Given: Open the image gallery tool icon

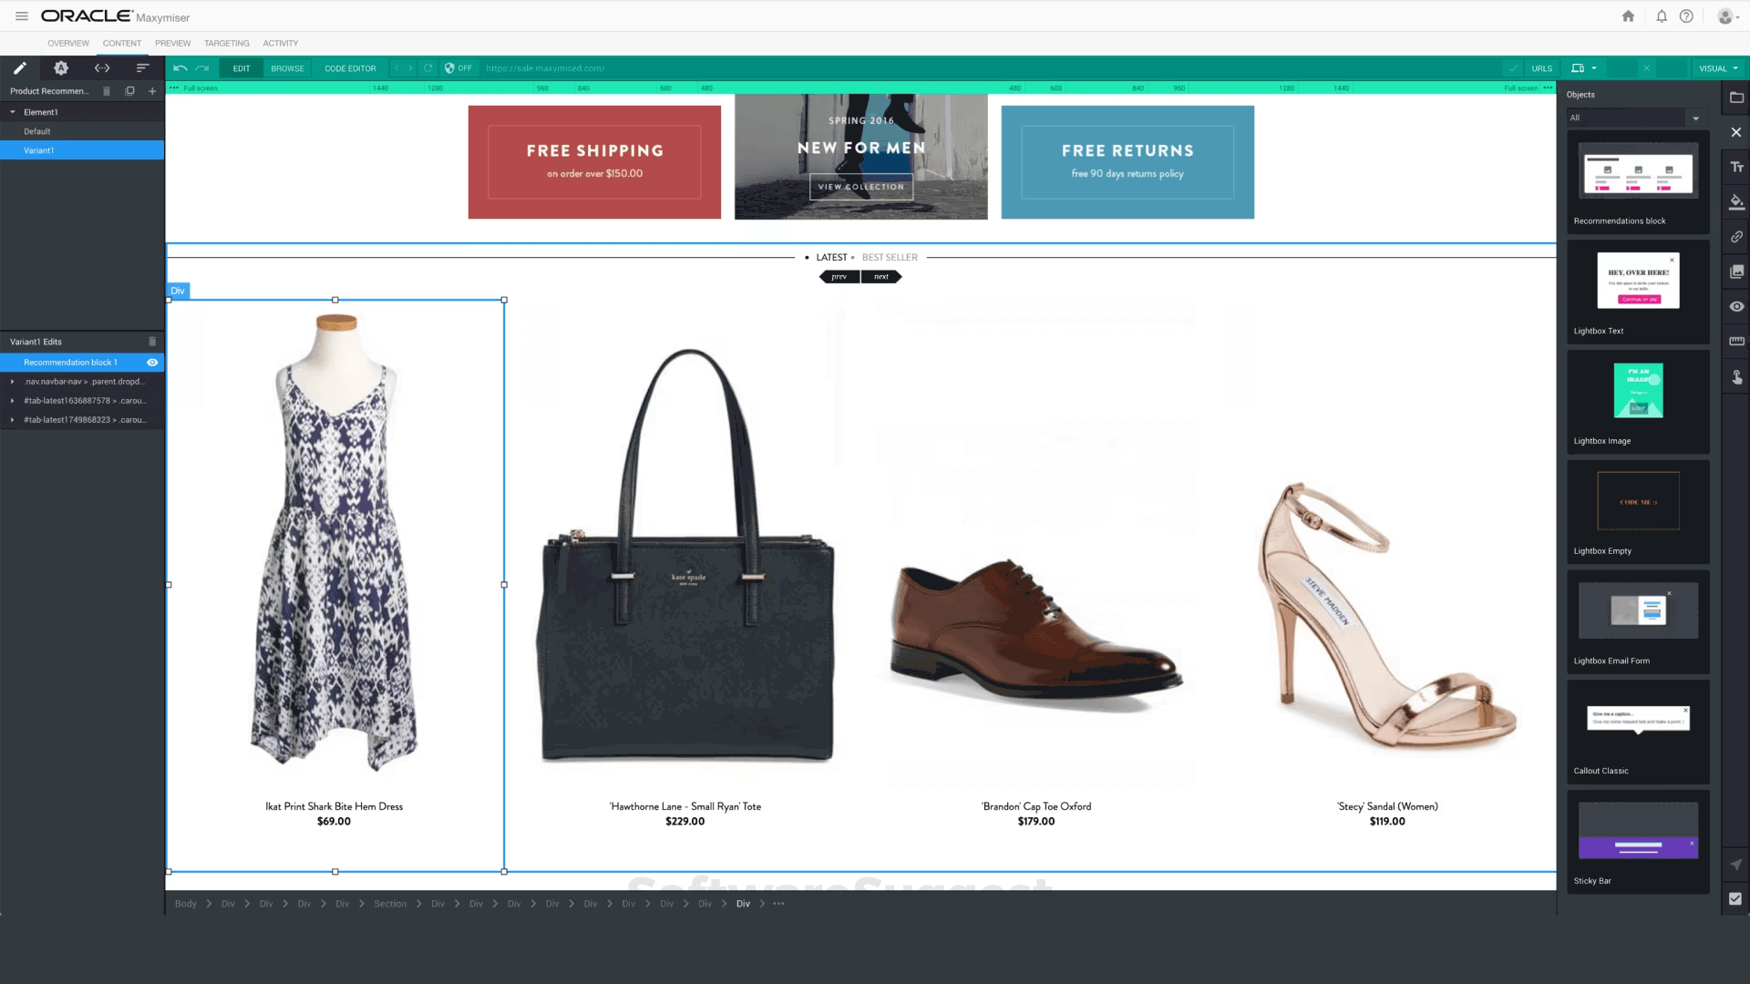Looking at the screenshot, I should pyautogui.click(x=1736, y=272).
